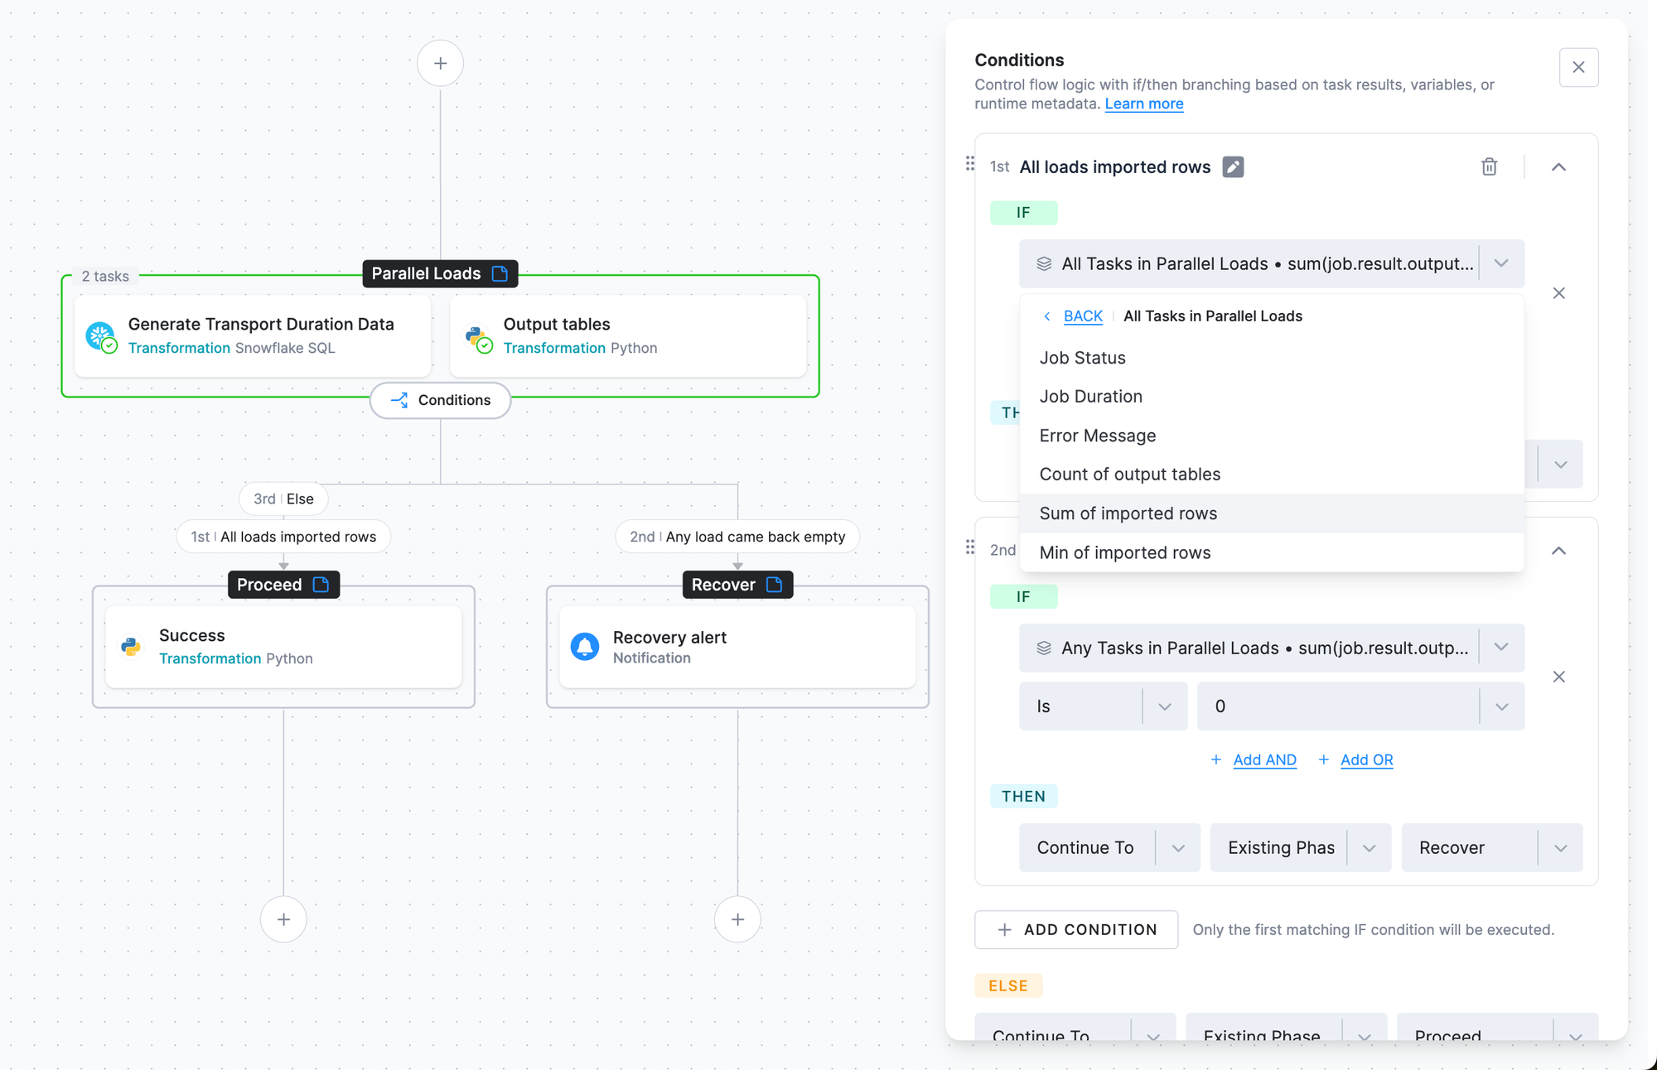Click the 2nd condition's THEN badge
Screen dimensions: 1657x1070
click(x=1023, y=797)
